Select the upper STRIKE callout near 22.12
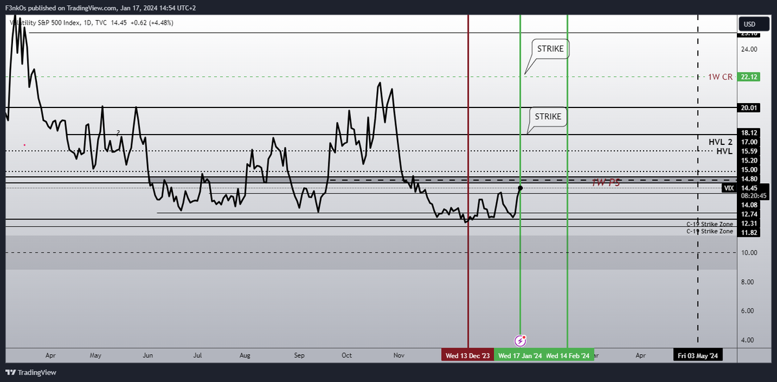 [x=550, y=49]
